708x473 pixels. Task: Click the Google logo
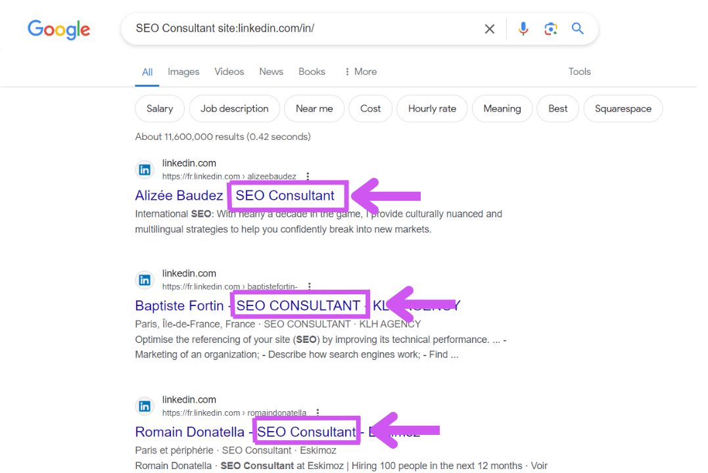(x=59, y=30)
